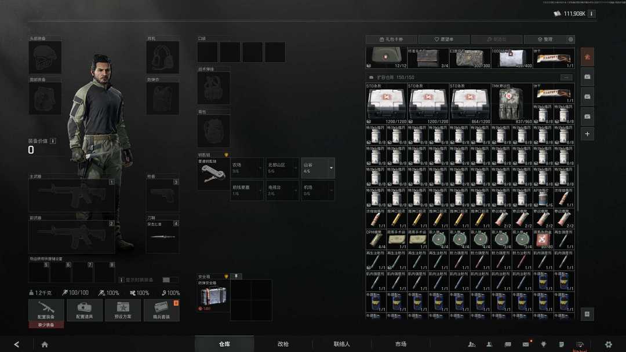Open storage sort settings gear
Screen dimensions: 626x352
[571, 39]
